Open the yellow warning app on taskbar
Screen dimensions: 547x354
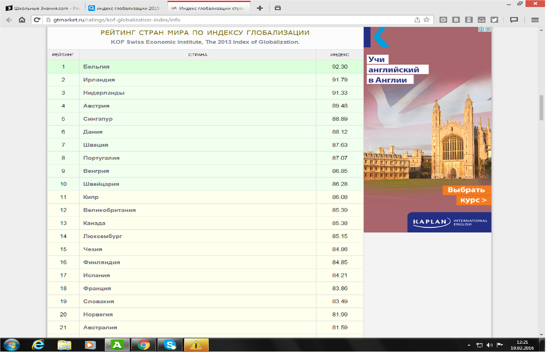(196, 345)
